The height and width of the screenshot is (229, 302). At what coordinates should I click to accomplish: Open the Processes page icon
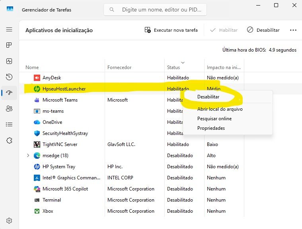pyautogui.click(x=9, y=45)
